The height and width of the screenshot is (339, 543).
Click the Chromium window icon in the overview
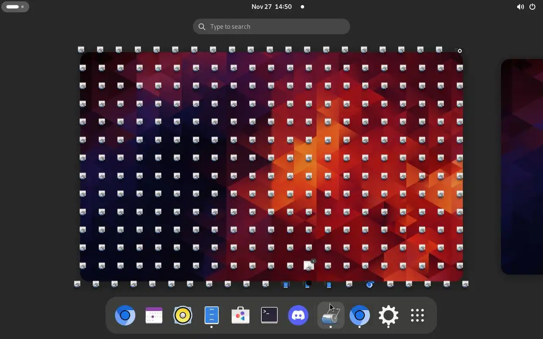click(x=369, y=284)
